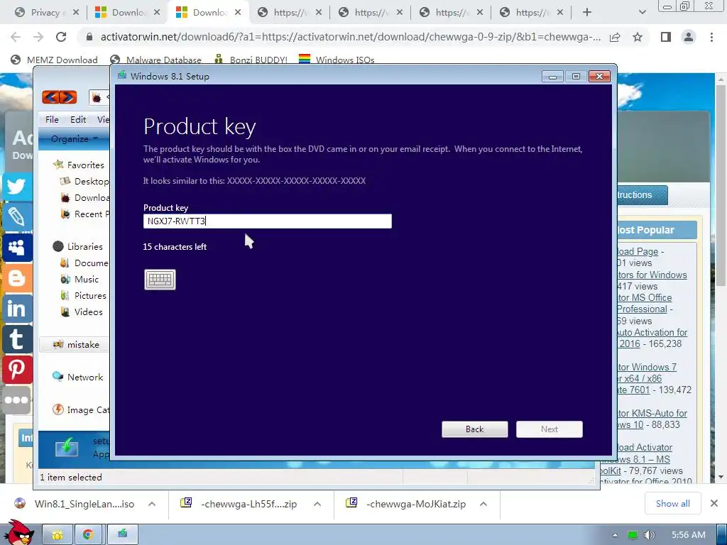Open Chrome side panel
727x545 pixels.
[666, 37]
